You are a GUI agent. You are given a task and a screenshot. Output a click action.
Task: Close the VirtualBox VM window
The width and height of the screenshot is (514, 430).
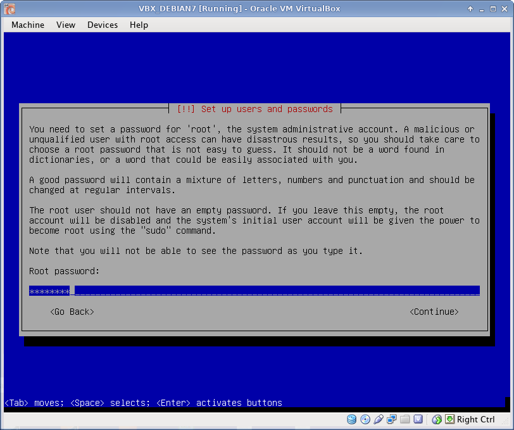coord(505,9)
